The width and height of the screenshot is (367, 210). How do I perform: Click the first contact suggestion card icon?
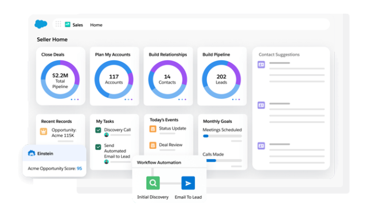(261, 65)
